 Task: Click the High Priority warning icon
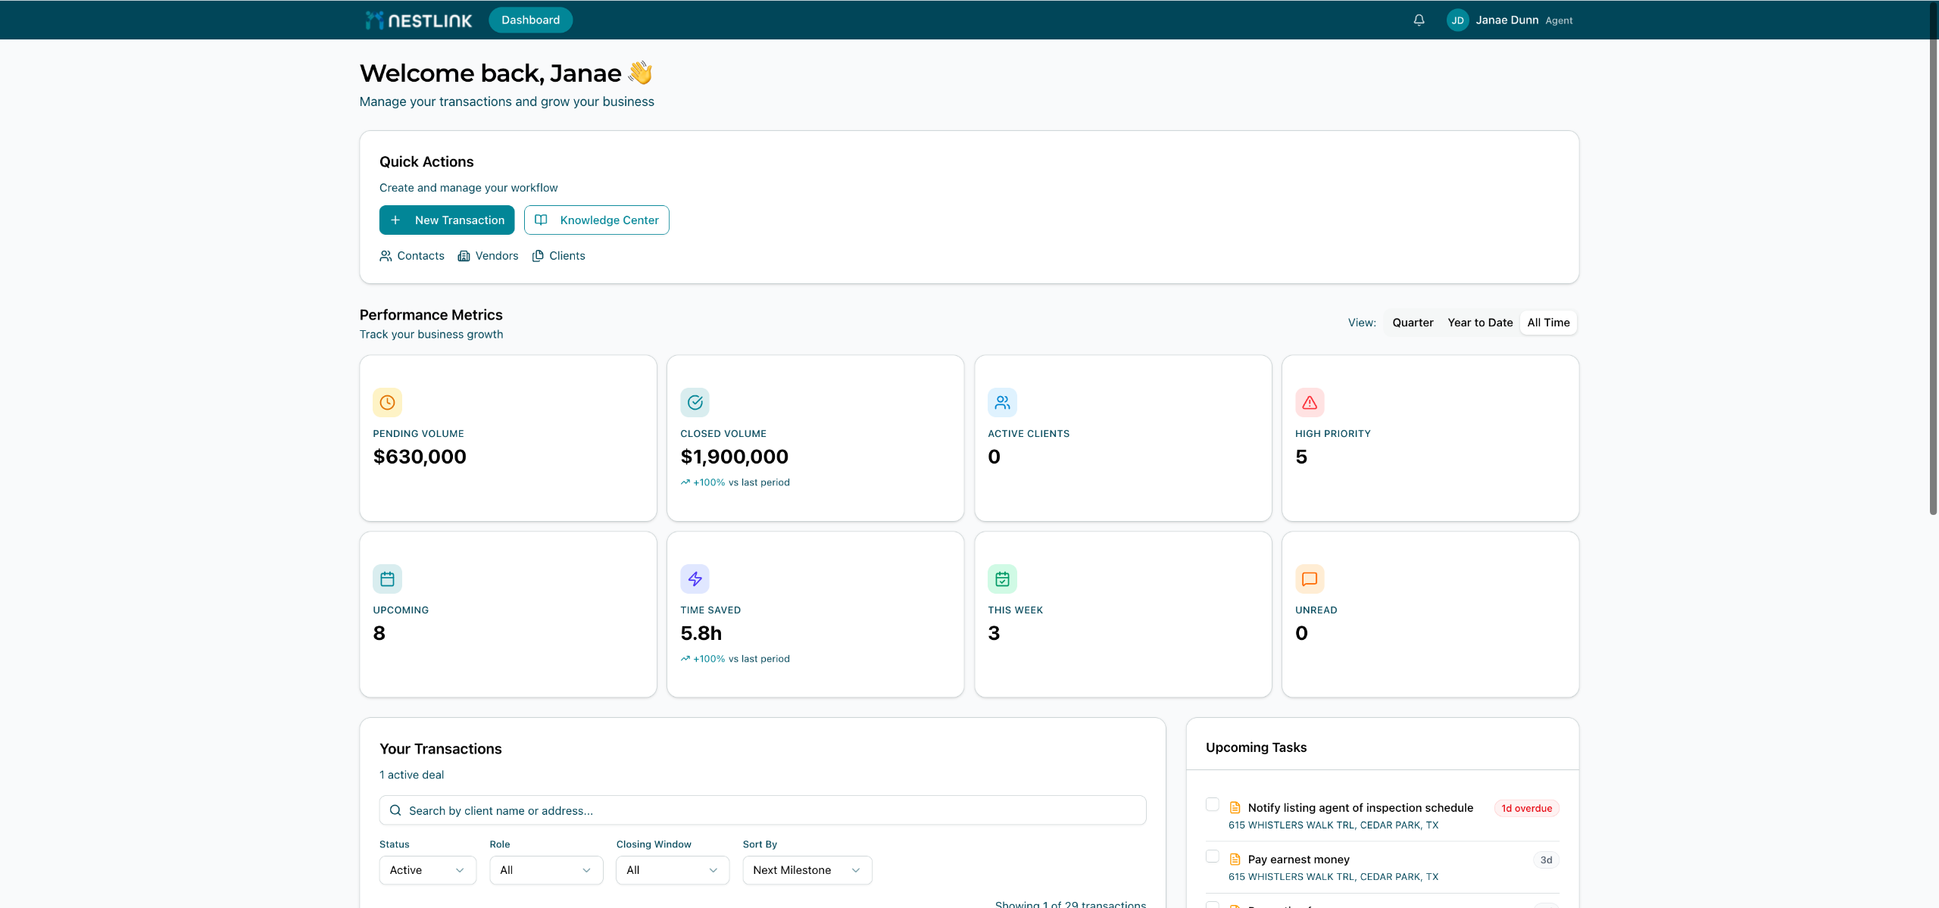tap(1310, 403)
